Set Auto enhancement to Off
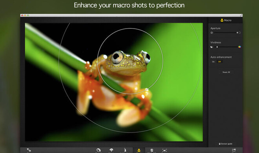Screen dimensions: 259x153 coord(219,62)
